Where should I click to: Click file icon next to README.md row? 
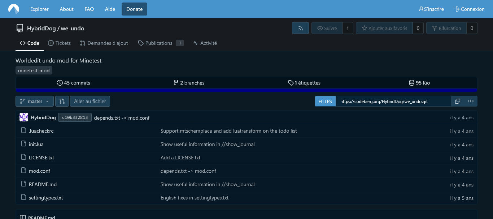click(24, 184)
